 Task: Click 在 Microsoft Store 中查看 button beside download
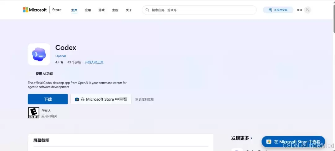click(101, 99)
